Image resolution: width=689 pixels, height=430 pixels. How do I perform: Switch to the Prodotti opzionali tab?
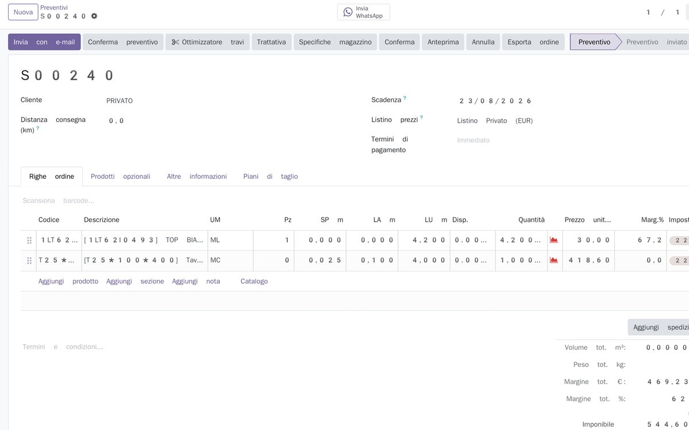121,177
